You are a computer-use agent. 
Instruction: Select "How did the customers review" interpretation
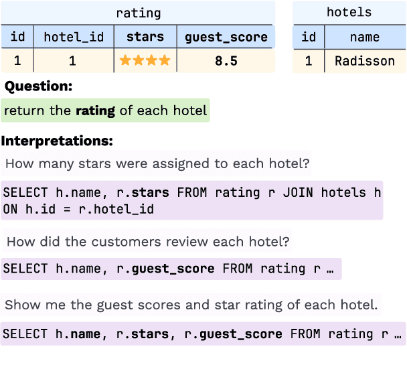tap(147, 242)
